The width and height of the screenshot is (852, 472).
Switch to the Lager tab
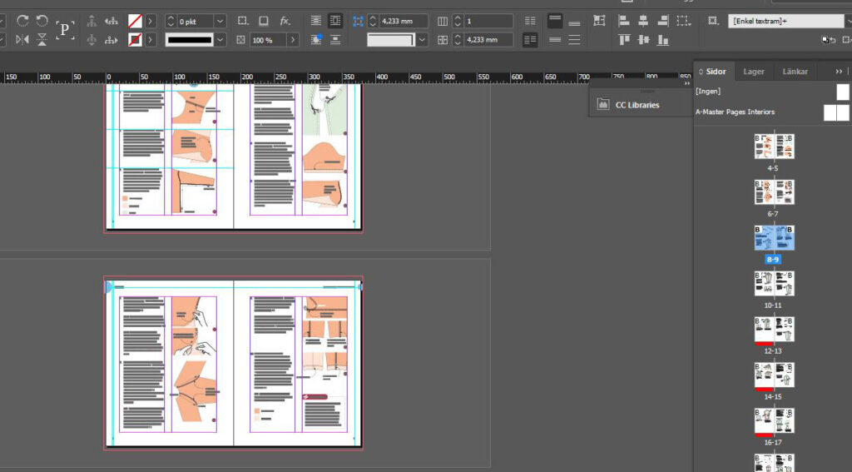(x=754, y=72)
